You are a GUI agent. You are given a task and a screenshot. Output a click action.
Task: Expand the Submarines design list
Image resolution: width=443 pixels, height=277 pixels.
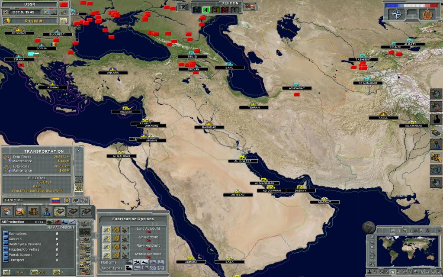coord(5,234)
